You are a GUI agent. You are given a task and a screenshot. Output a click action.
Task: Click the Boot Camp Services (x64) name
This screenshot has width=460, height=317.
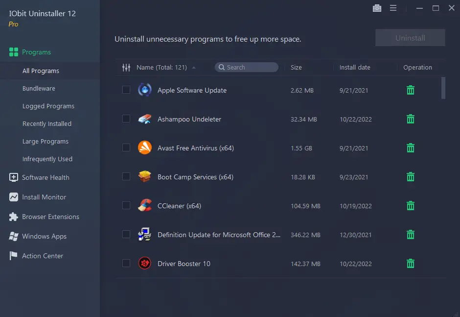pyautogui.click(x=195, y=177)
